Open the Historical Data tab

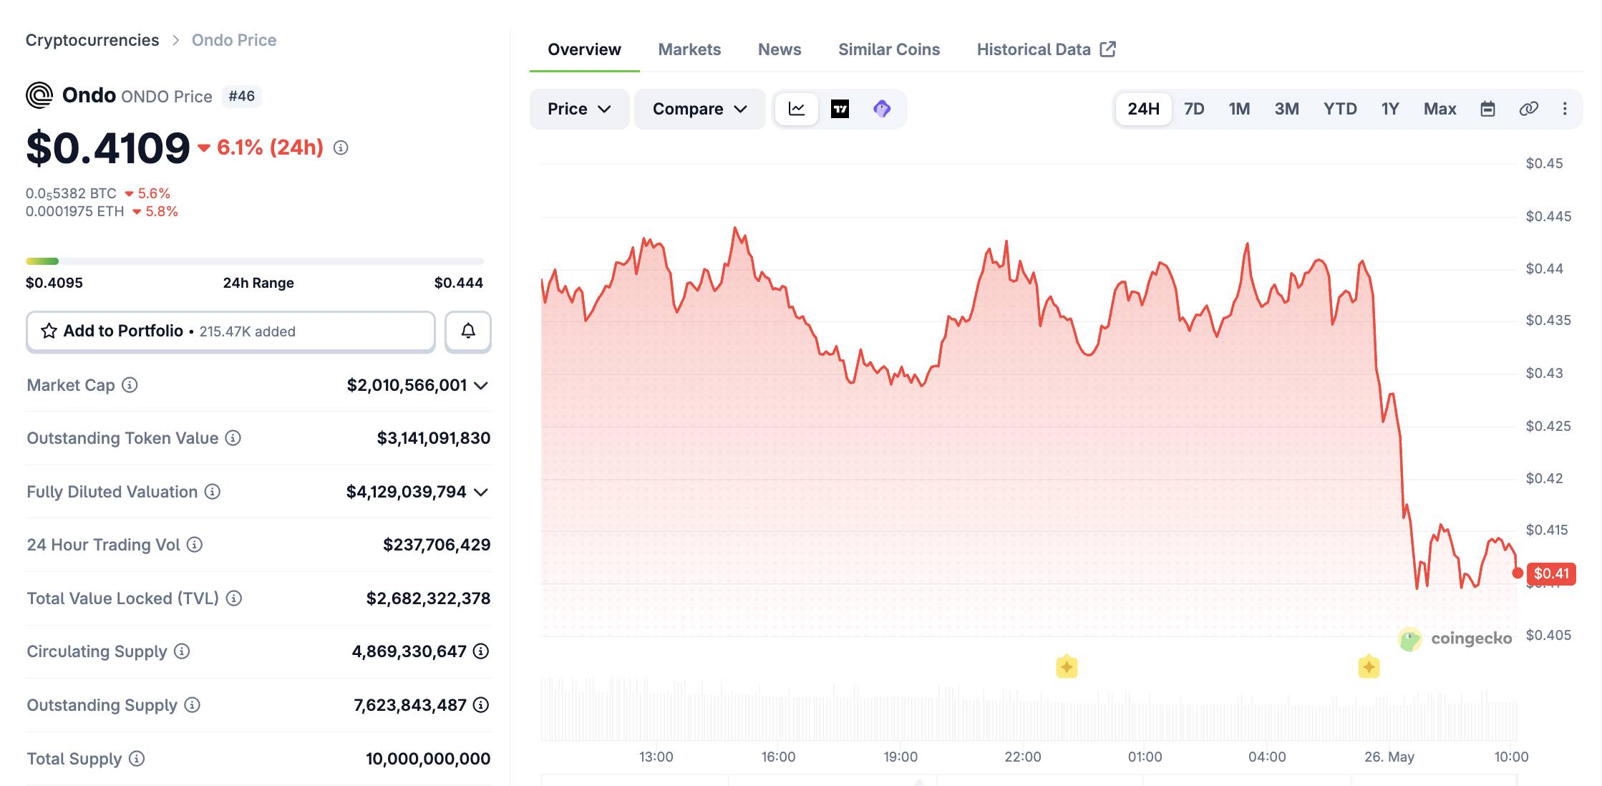point(1046,49)
